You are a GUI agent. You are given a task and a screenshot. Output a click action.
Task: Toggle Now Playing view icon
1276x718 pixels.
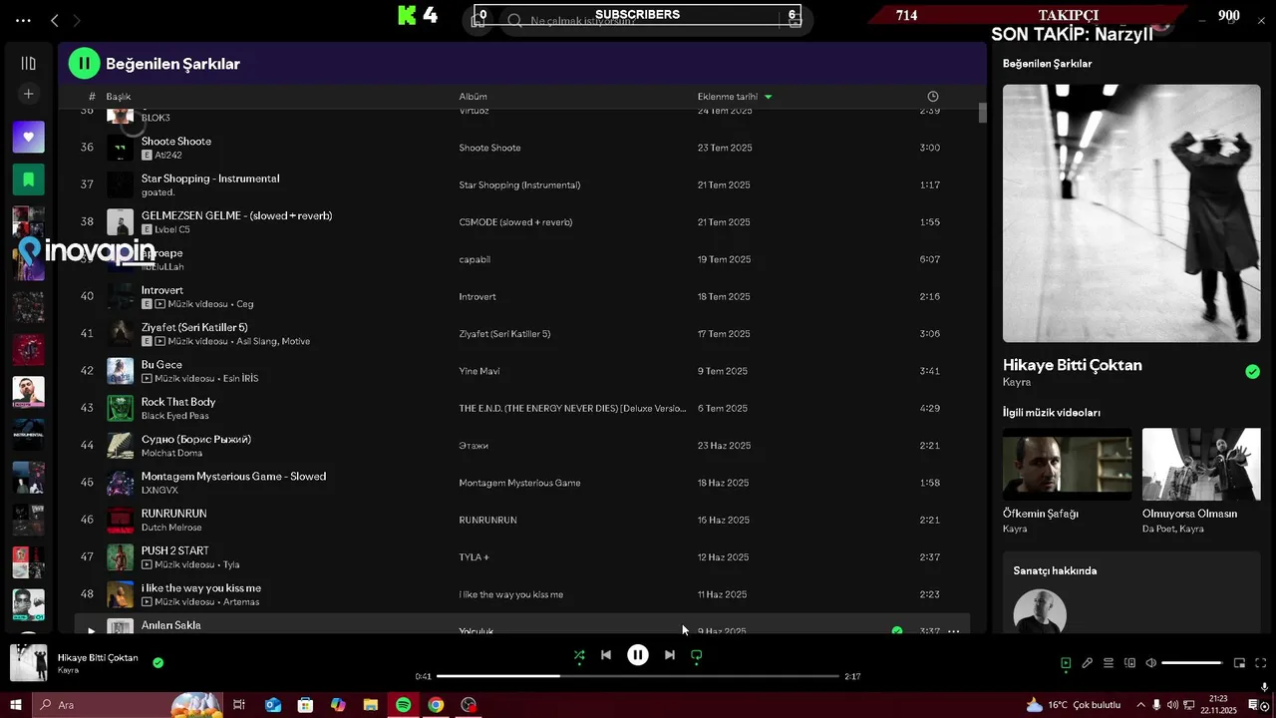[x=1066, y=663]
